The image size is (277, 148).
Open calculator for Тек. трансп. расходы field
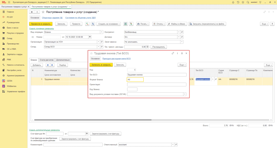(147, 47)
